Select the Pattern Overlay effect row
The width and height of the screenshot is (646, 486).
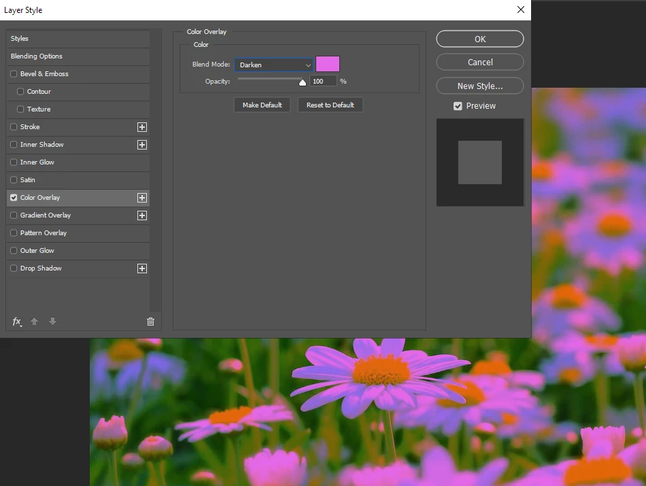click(78, 233)
